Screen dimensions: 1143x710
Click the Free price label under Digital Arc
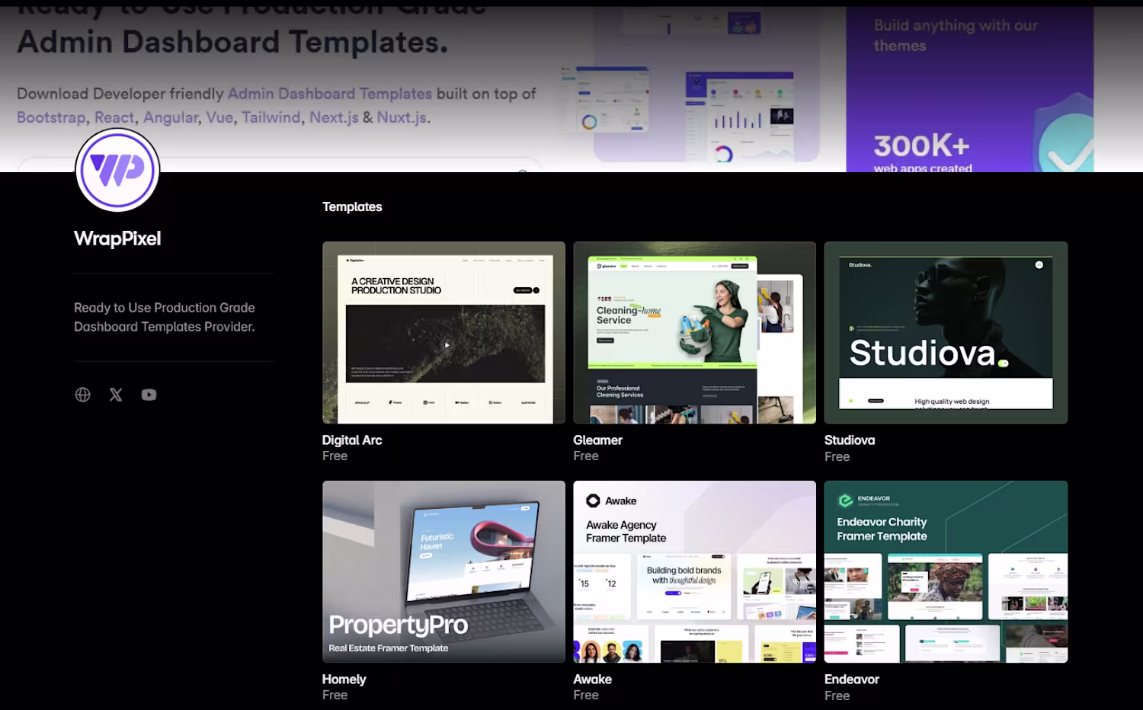[x=335, y=456]
